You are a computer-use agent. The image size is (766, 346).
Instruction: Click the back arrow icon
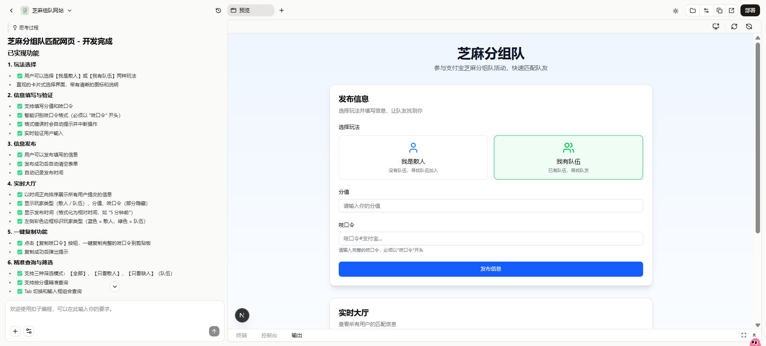click(11, 11)
